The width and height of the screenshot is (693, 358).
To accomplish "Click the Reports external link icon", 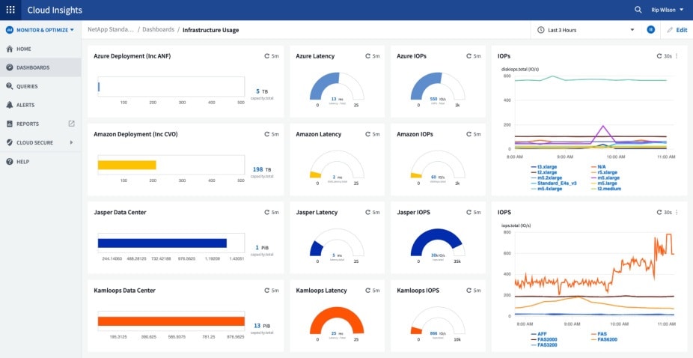I will pos(72,124).
